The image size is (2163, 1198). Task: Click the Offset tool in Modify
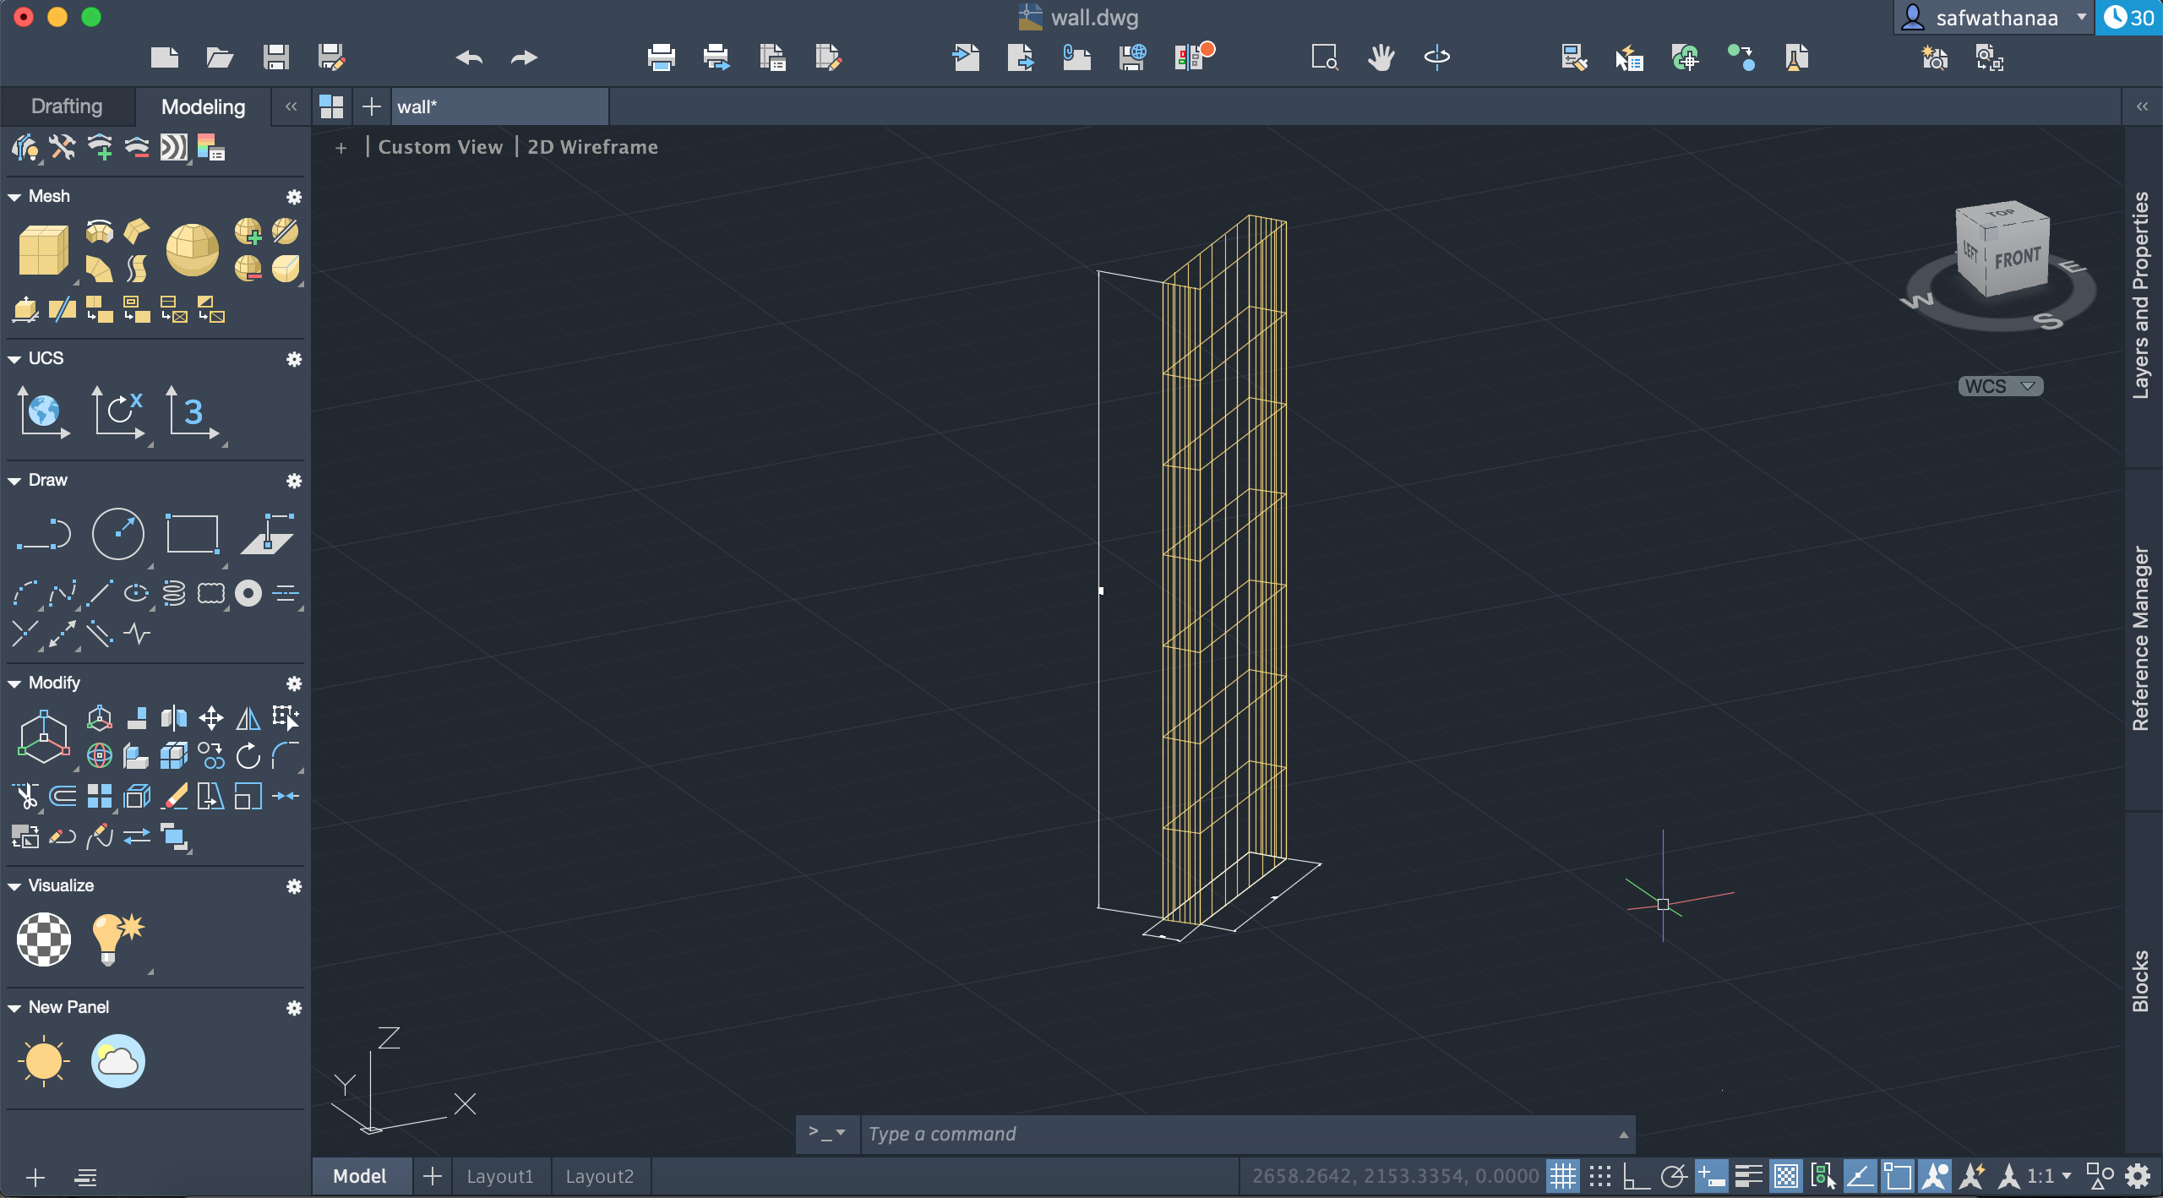(63, 796)
